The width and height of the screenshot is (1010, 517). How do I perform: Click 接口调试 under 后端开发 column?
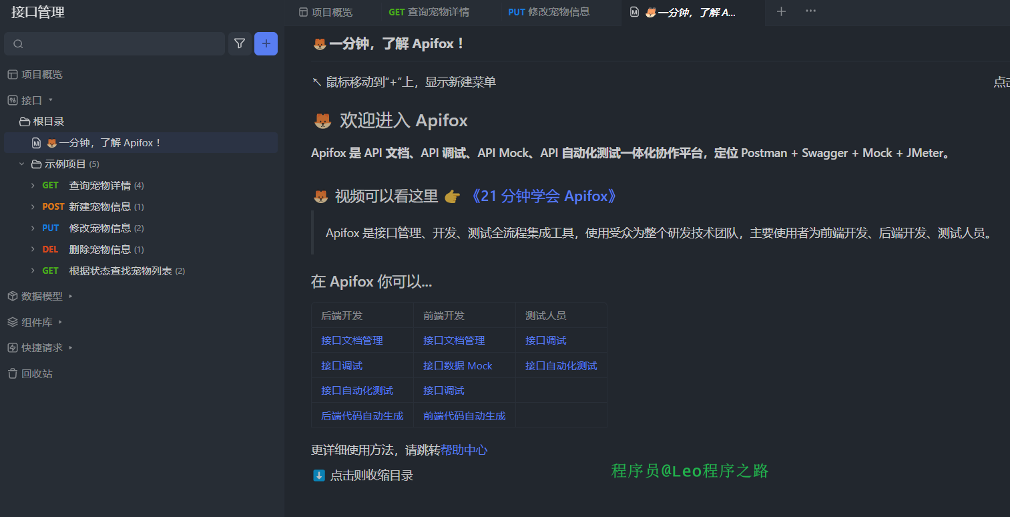tap(342, 366)
